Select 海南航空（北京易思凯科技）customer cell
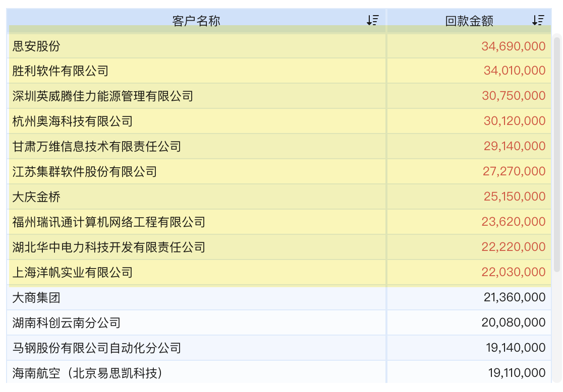 (x=196, y=372)
